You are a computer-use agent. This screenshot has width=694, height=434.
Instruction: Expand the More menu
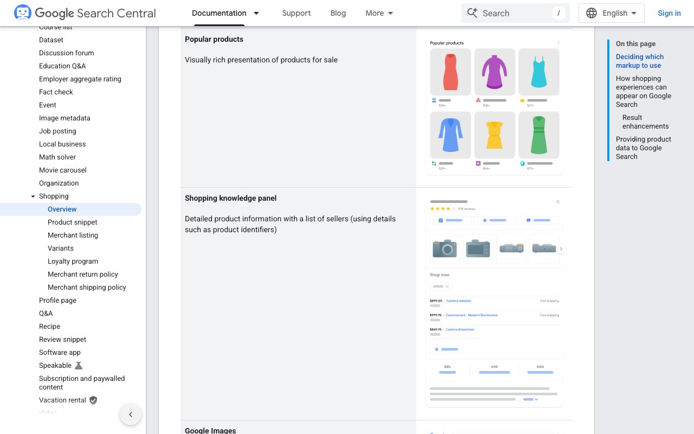pos(380,13)
